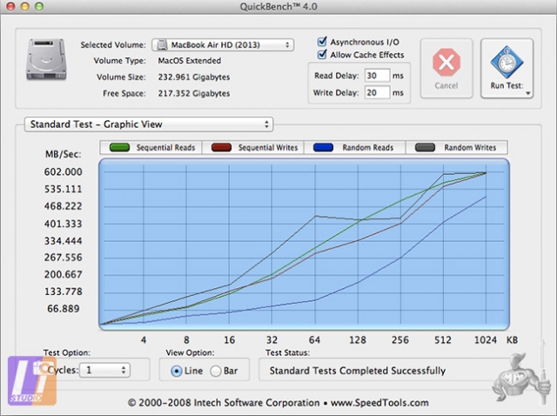Screen dimensions: 557x416
Task: Click the Test Status message text
Action: coord(358,371)
